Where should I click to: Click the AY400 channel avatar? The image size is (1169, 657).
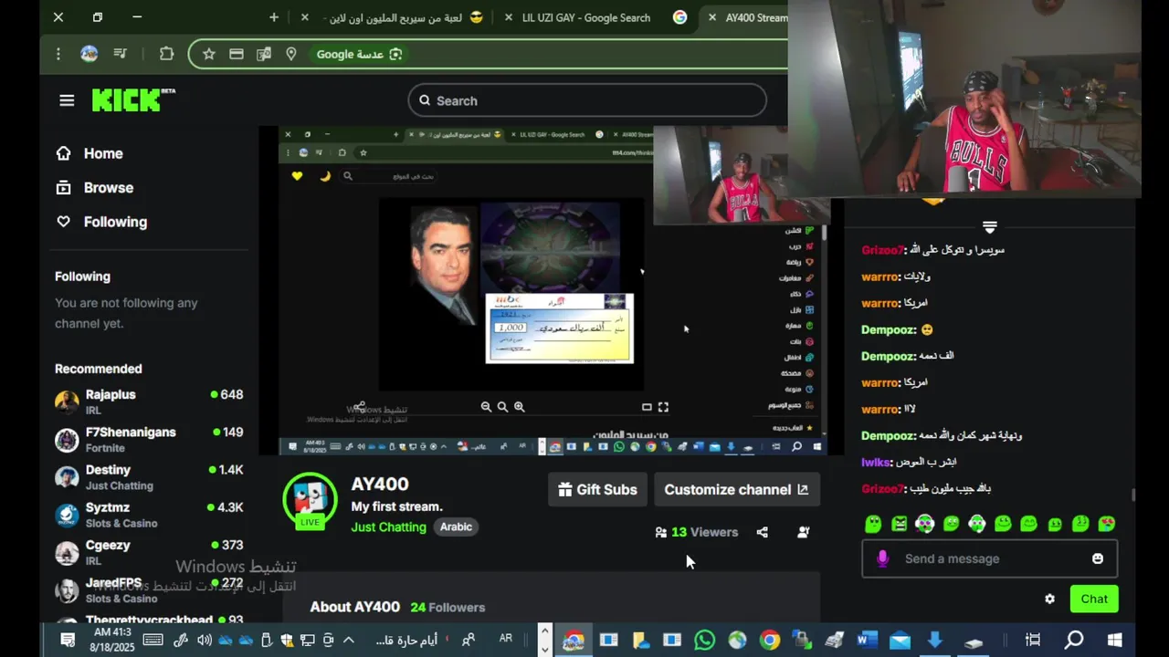(x=310, y=498)
